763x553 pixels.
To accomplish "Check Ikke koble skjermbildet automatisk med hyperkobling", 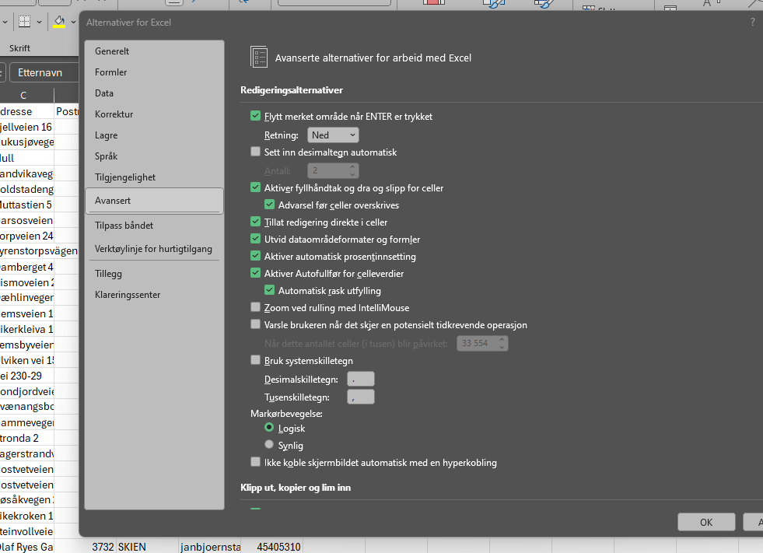I will [255, 462].
